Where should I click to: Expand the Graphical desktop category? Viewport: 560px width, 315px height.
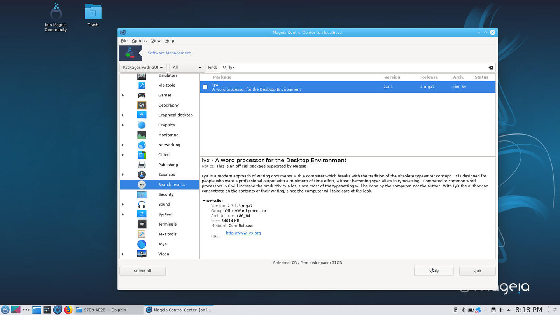coord(123,115)
